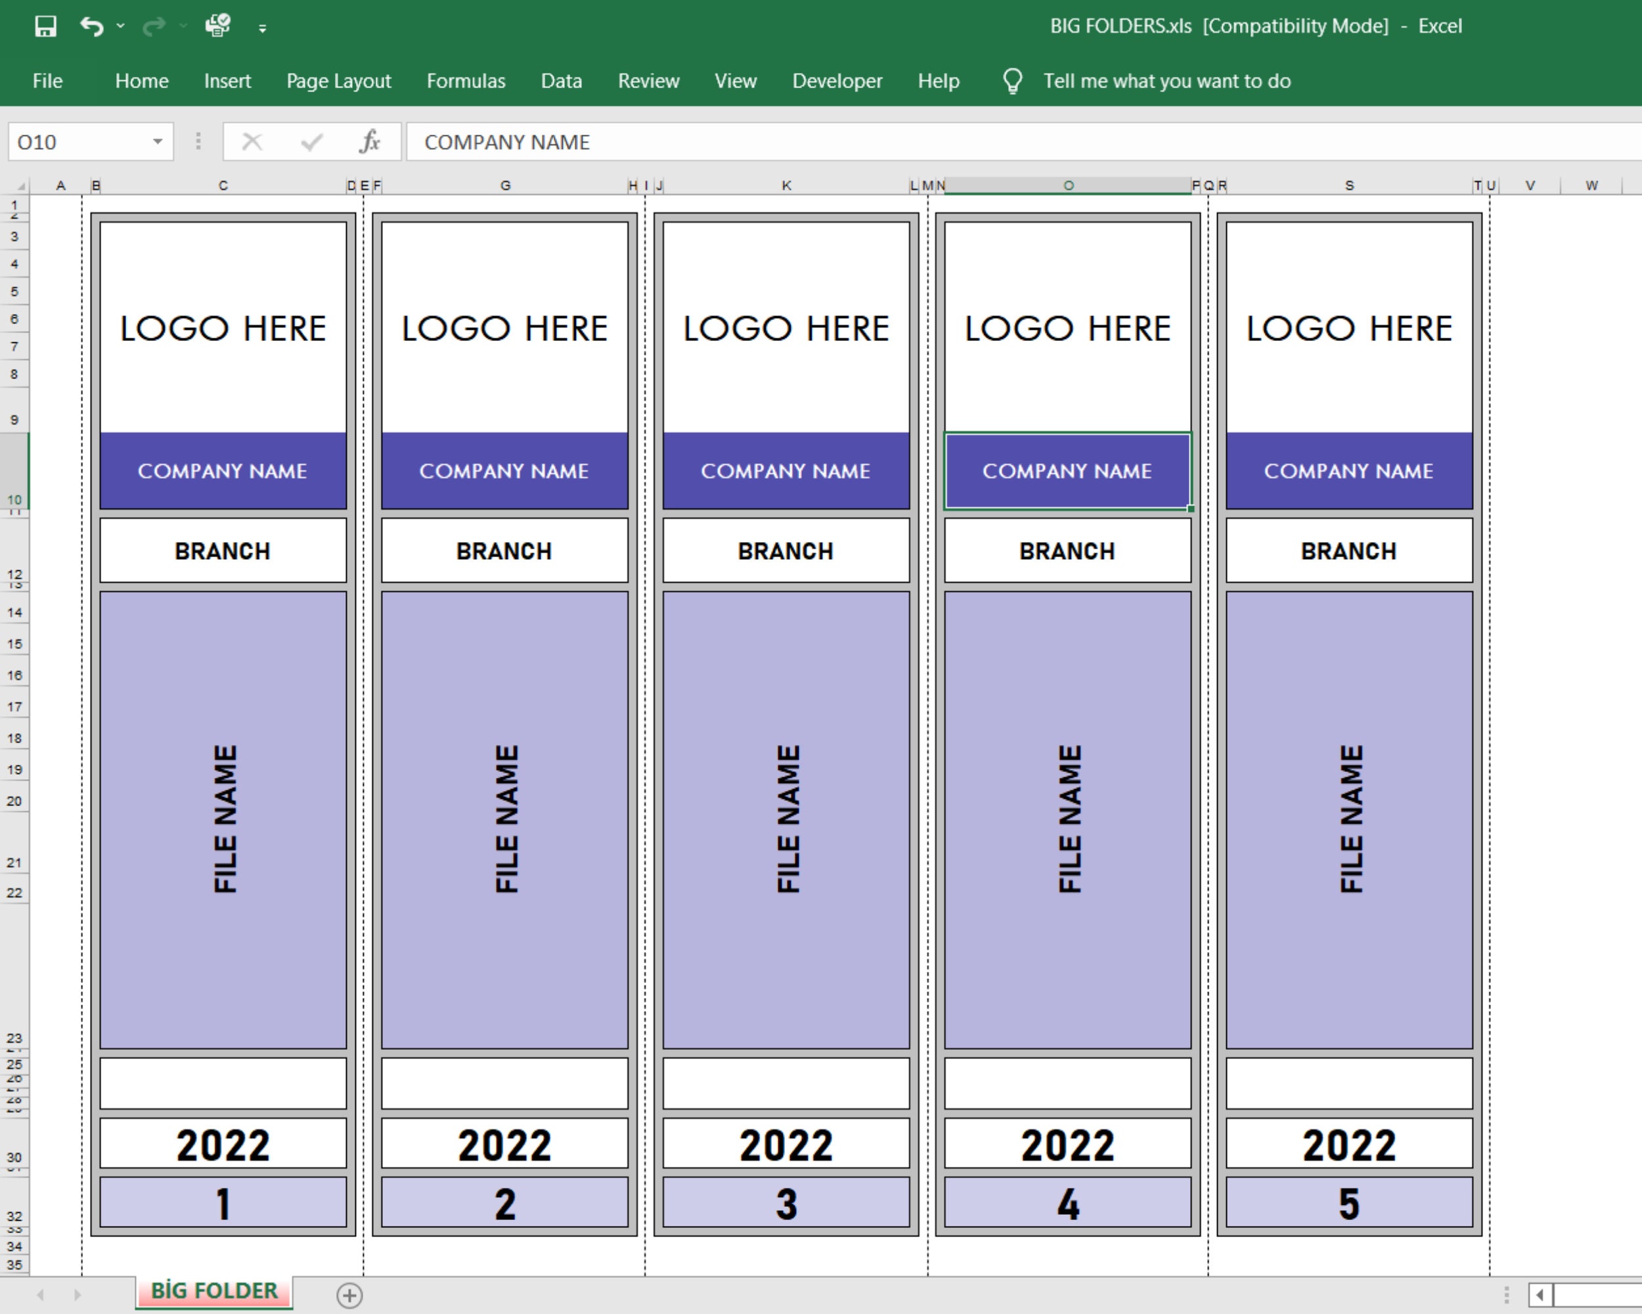Click the Save icon in Quick Access Toolbar
This screenshot has height=1314, width=1642.
[x=46, y=27]
